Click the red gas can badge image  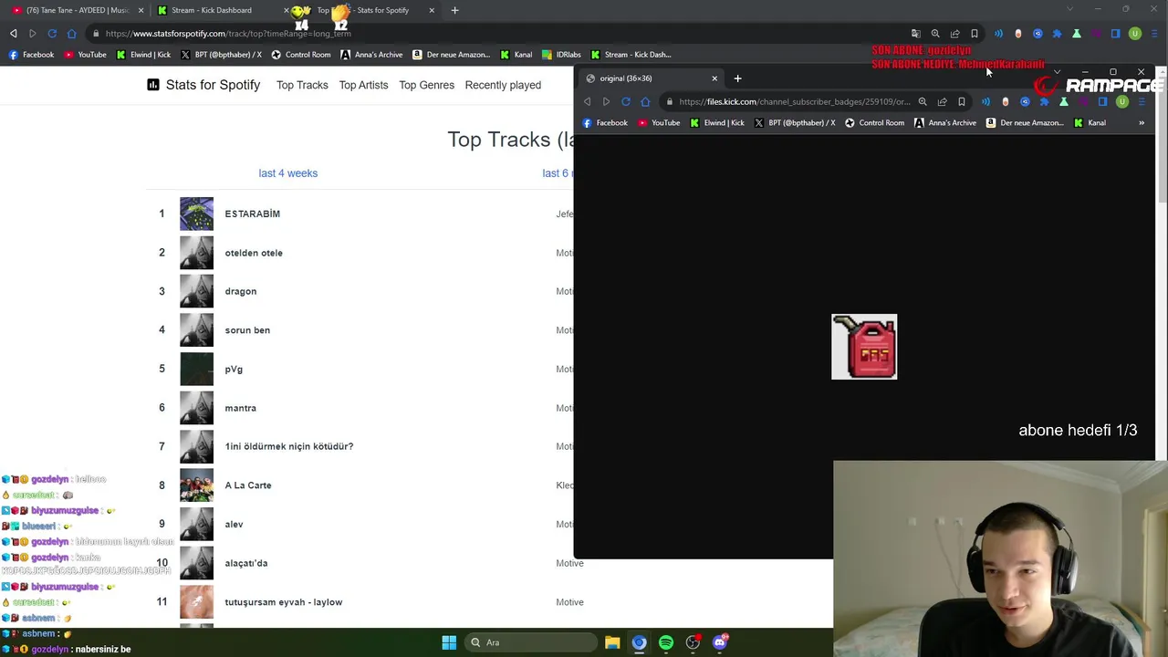pos(864,347)
